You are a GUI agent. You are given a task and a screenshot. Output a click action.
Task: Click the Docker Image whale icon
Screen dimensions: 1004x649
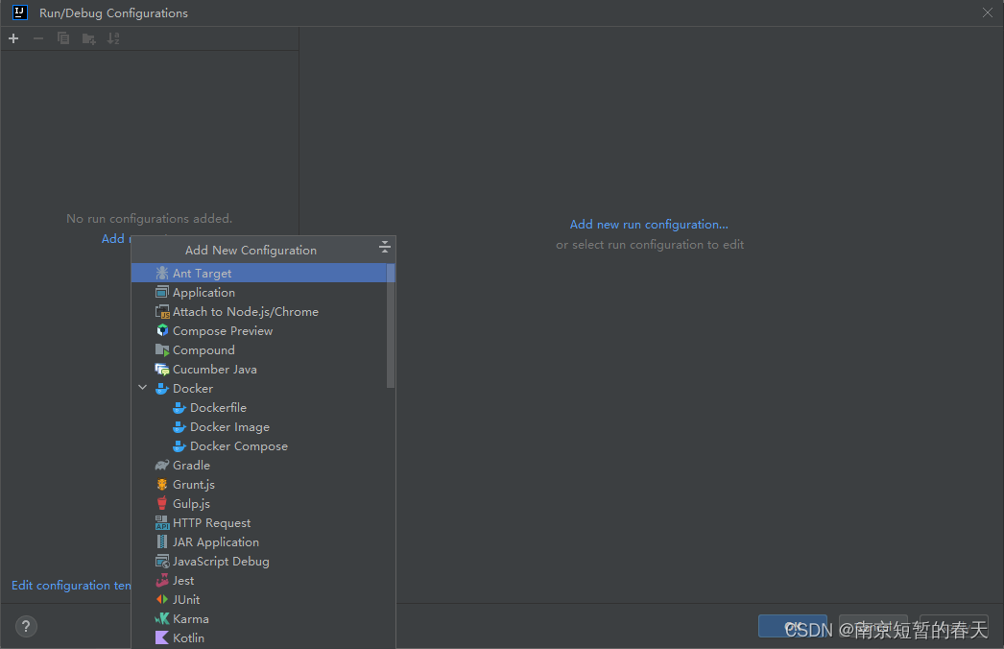(179, 426)
